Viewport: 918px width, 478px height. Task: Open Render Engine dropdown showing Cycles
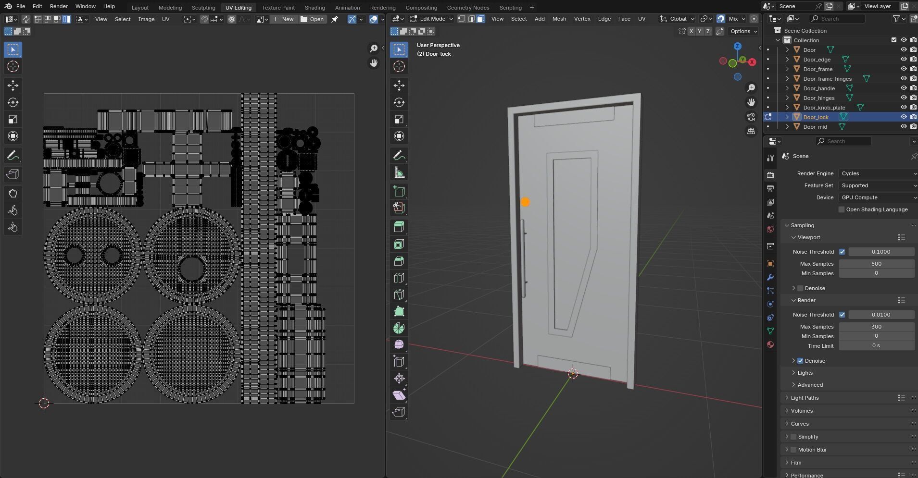(x=878, y=173)
